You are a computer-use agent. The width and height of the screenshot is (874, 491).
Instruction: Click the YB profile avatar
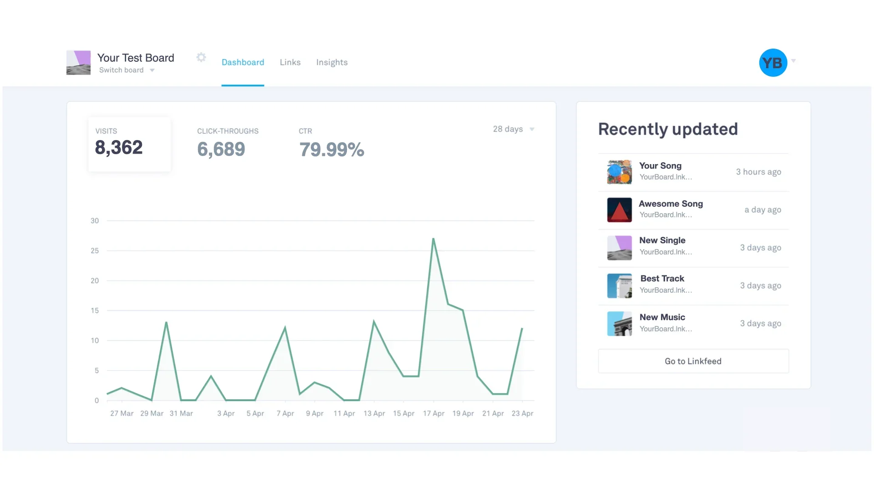pos(772,63)
